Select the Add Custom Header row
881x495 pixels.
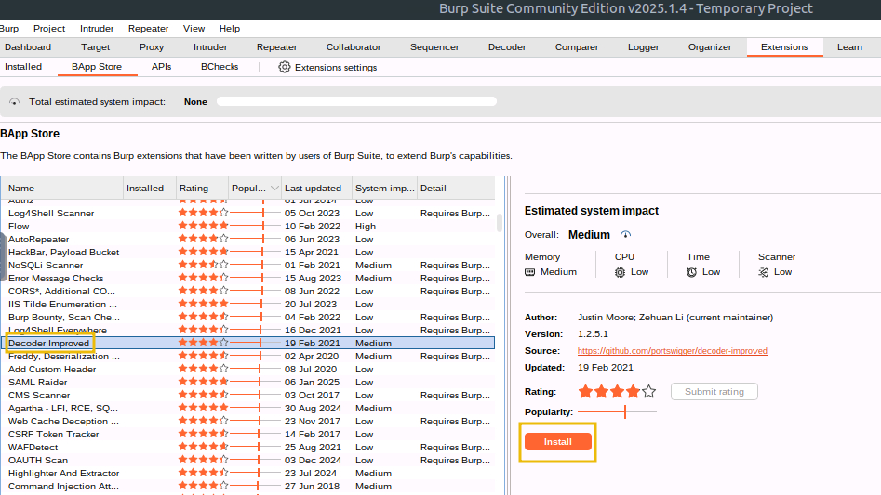point(247,369)
